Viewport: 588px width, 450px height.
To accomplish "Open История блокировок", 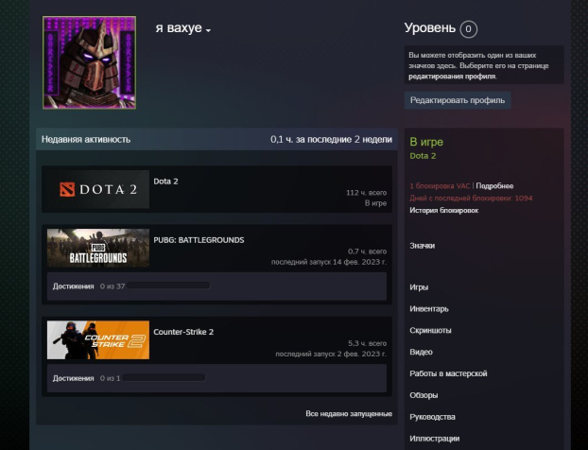I will (x=443, y=210).
